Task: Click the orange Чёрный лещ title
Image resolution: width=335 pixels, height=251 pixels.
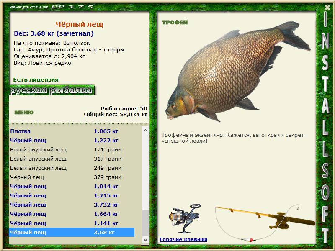Action: pos(80,24)
